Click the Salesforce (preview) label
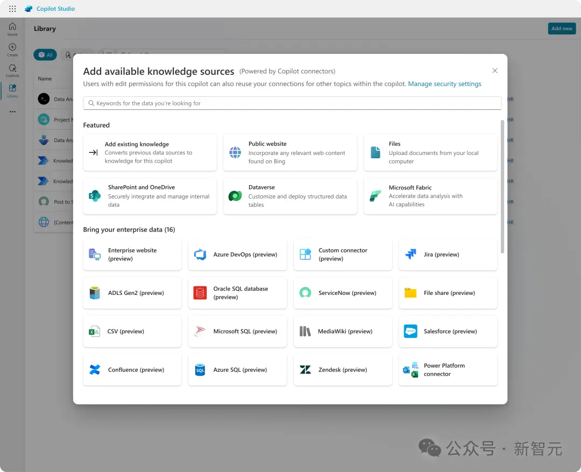This screenshot has height=472, width=581. click(x=450, y=331)
